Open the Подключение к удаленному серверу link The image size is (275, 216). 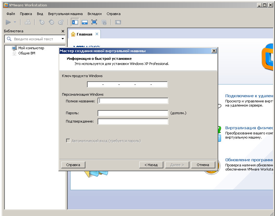click(x=249, y=96)
